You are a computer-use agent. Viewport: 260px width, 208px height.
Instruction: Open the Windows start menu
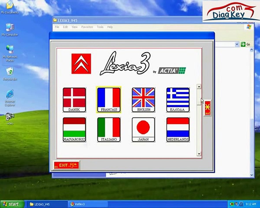[x=12, y=204]
